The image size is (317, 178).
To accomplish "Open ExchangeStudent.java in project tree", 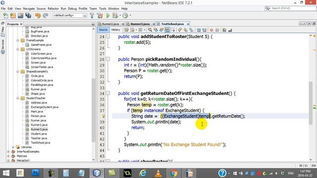I will coord(45,107).
